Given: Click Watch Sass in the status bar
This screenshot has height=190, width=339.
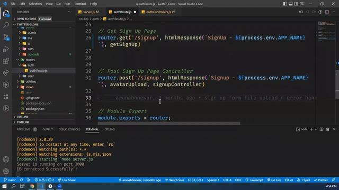Looking at the screenshot, I should click(174, 180).
